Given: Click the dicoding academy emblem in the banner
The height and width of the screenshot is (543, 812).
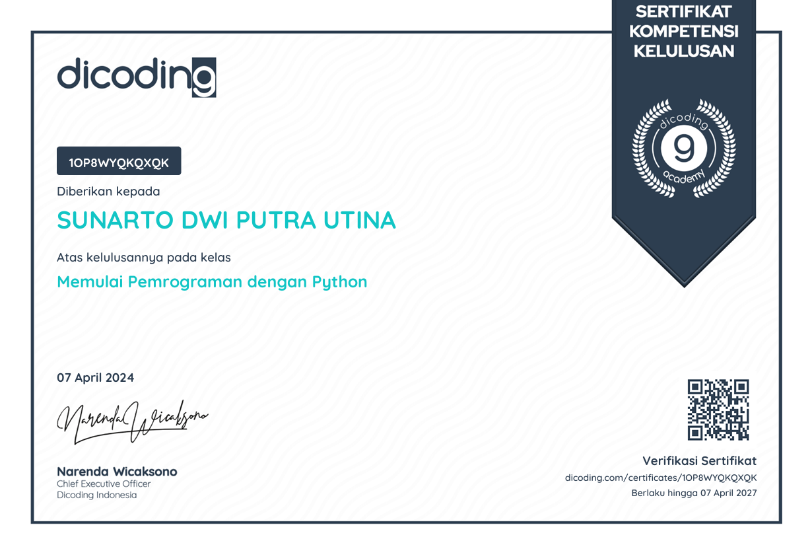Looking at the screenshot, I should pyautogui.click(x=683, y=149).
